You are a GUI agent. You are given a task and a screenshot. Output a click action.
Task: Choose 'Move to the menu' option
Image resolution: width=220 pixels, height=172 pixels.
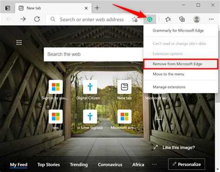pyautogui.click(x=181, y=74)
